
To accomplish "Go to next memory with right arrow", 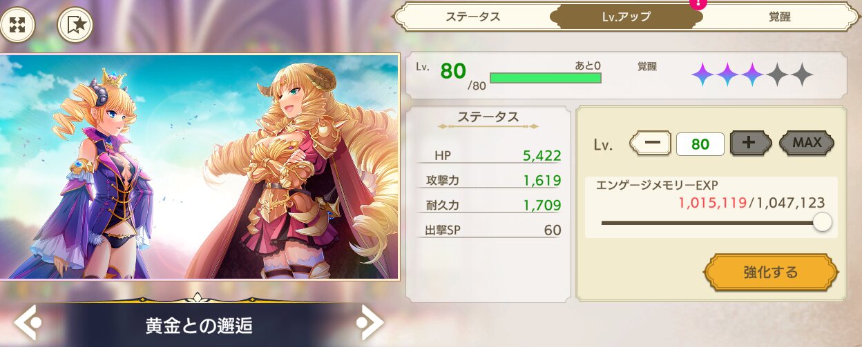I will pyautogui.click(x=370, y=321).
